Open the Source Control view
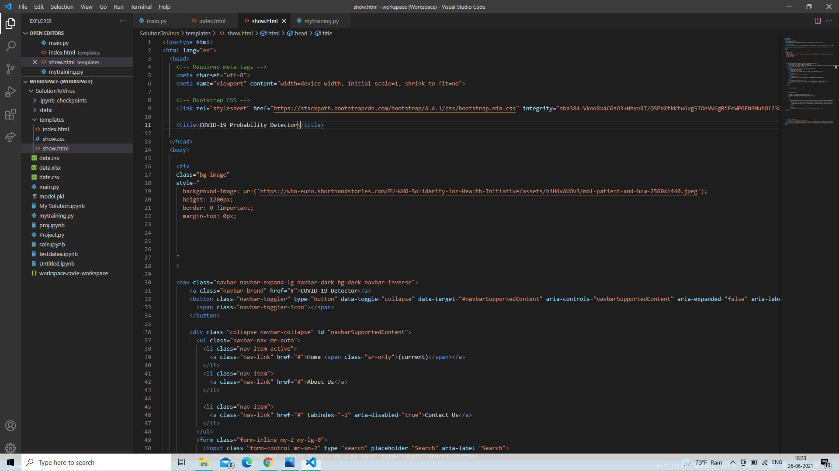839x471 pixels. coord(10,68)
